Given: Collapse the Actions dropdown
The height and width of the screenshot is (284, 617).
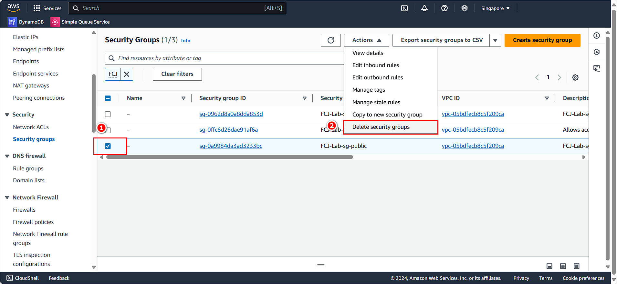Looking at the screenshot, I should tap(366, 40).
